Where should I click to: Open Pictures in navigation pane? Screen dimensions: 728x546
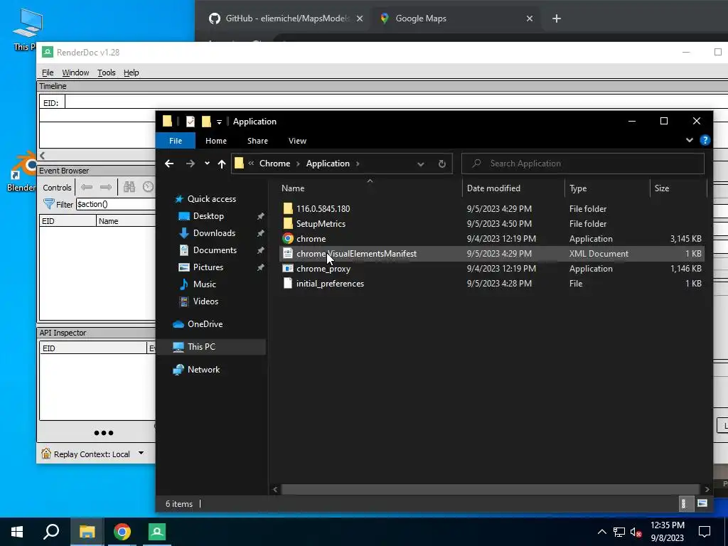tap(208, 267)
